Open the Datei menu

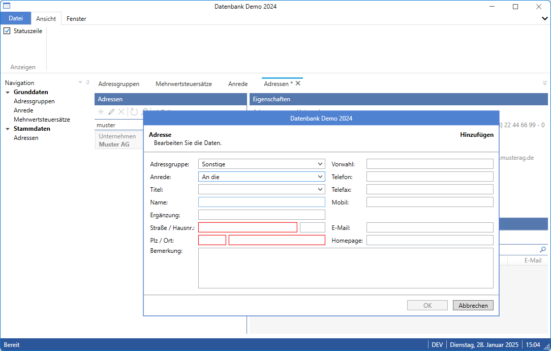(x=16, y=18)
